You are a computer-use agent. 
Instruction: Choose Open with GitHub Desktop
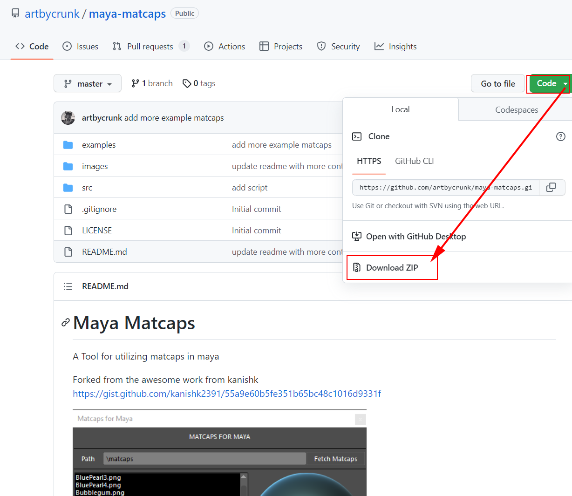pos(415,237)
